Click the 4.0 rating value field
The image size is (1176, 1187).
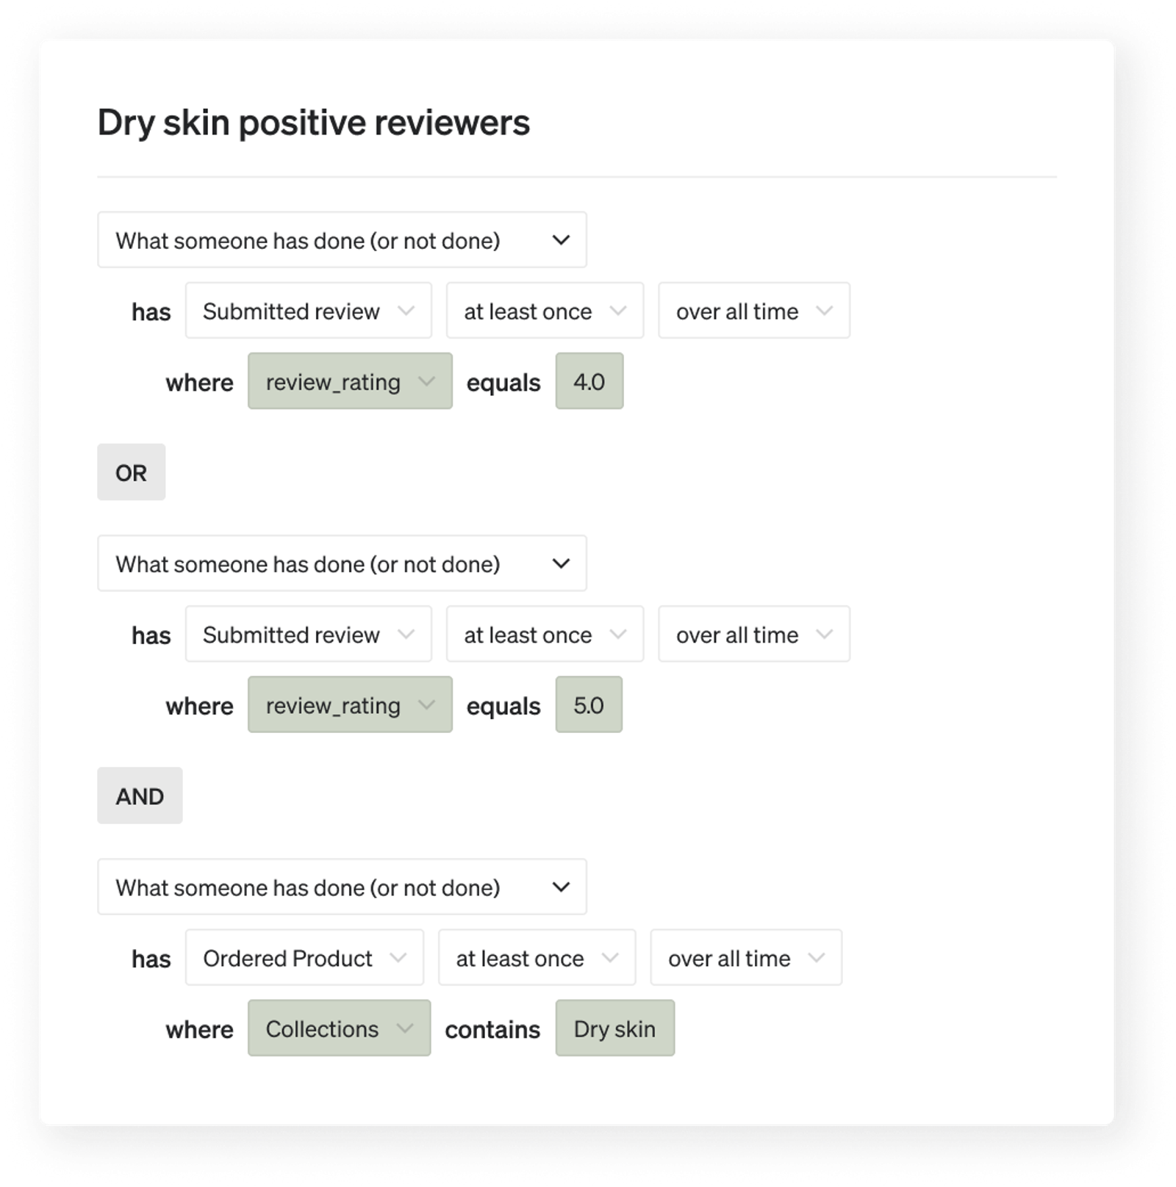[589, 381]
